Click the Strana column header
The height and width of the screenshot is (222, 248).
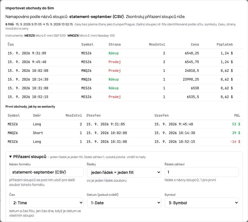[115, 45]
